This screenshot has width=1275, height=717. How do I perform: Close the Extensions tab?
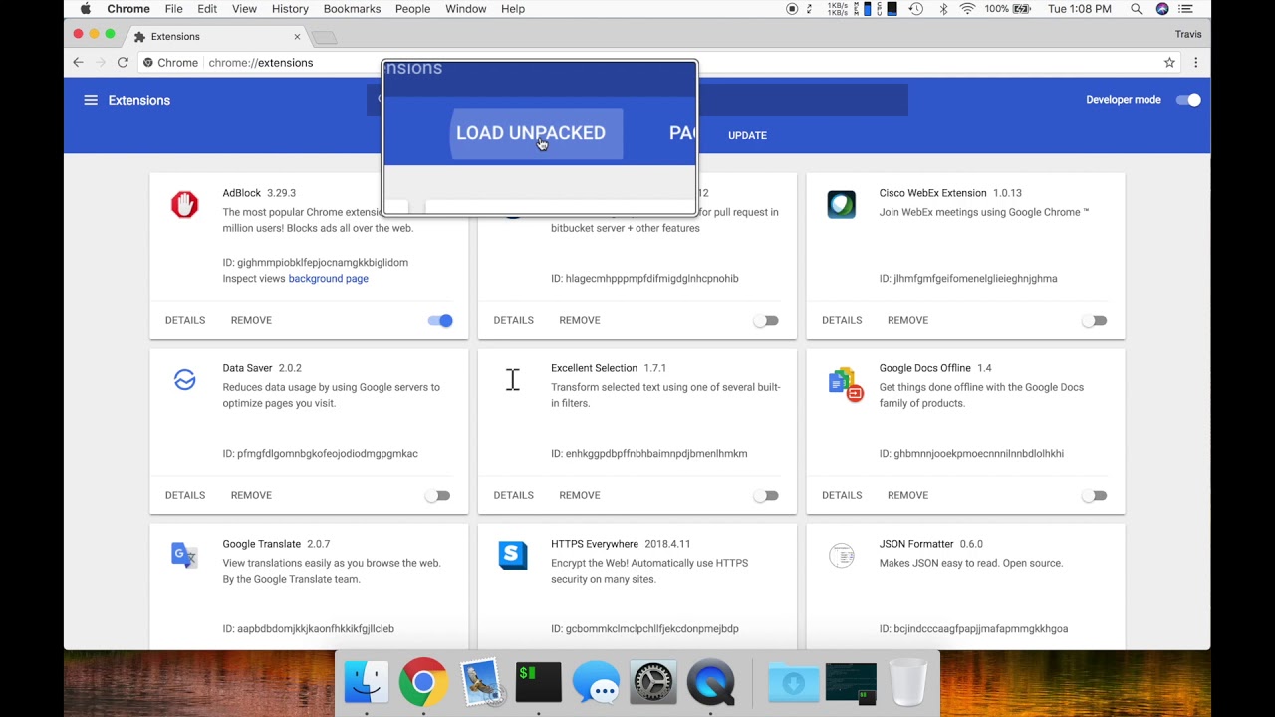(x=297, y=37)
